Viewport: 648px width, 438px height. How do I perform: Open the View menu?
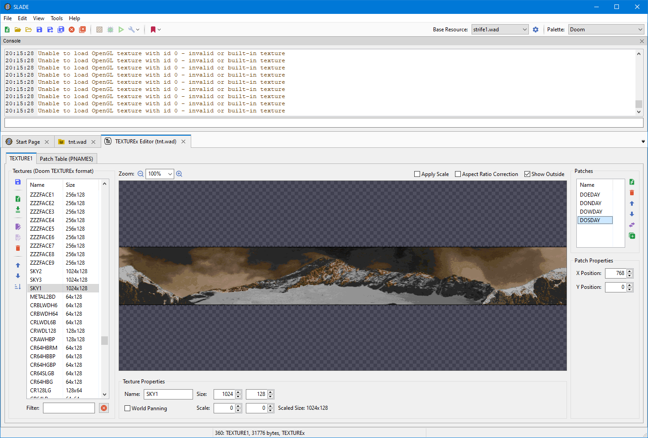tap(39, 18)
